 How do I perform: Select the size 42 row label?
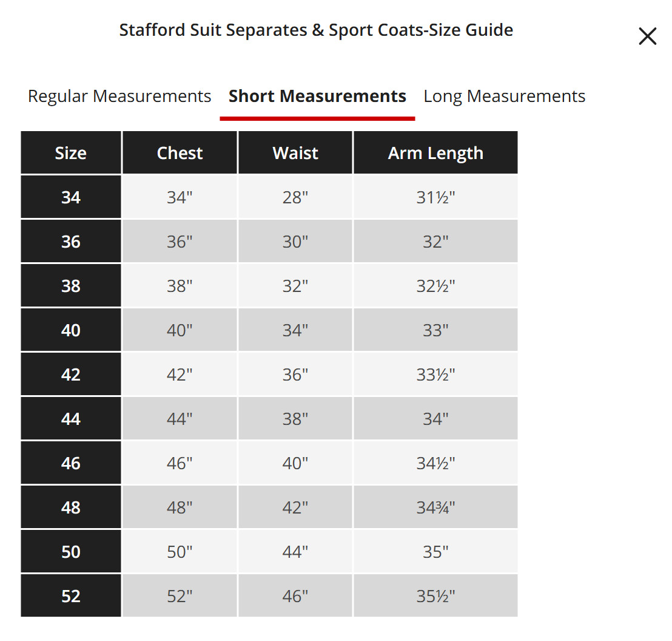(x=71, y=374)
